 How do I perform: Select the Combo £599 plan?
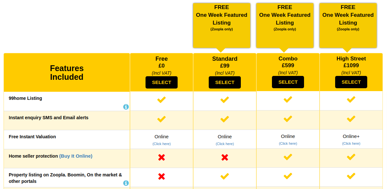288,82
